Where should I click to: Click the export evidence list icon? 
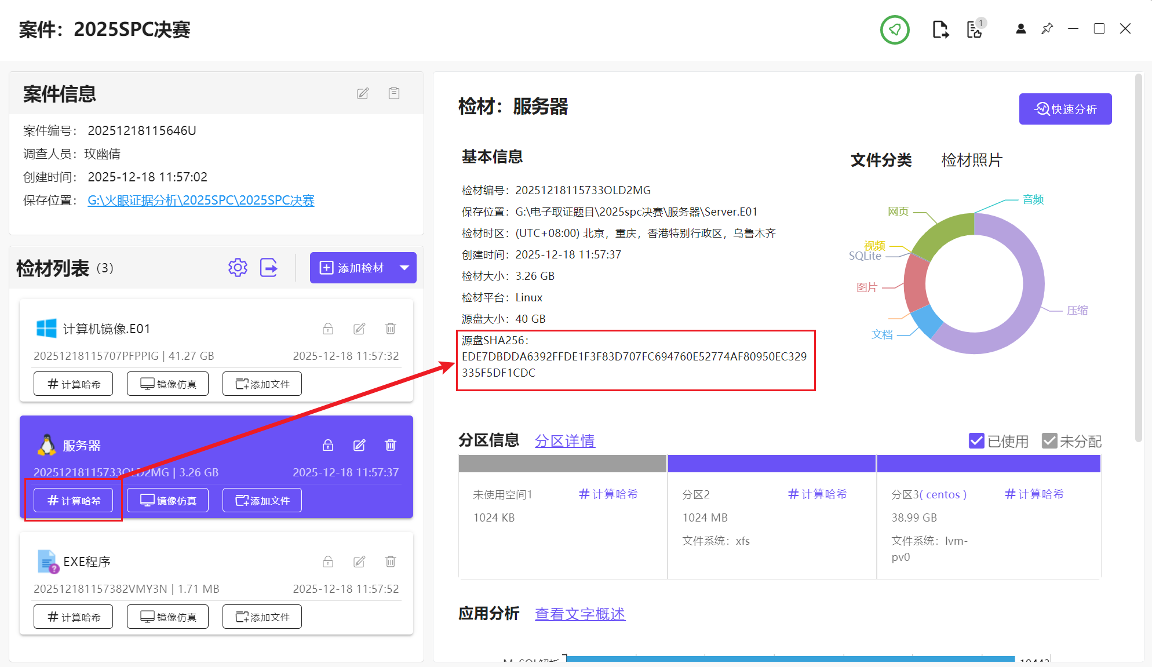(x=269, y=268)
